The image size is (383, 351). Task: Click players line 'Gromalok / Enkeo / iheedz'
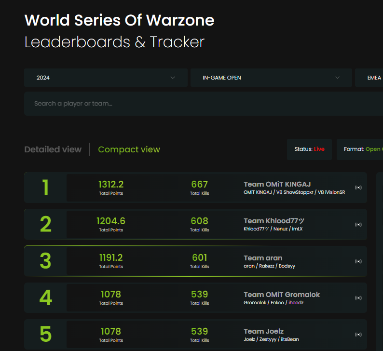[x=274, y=303]
